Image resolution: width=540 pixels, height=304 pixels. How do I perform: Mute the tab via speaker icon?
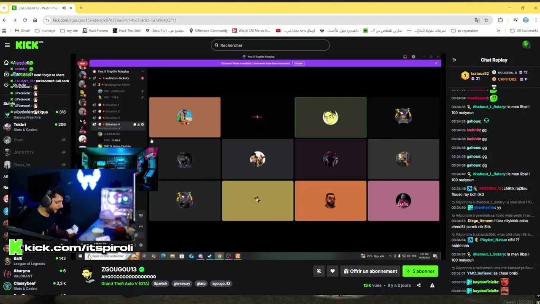coord(64,8)
